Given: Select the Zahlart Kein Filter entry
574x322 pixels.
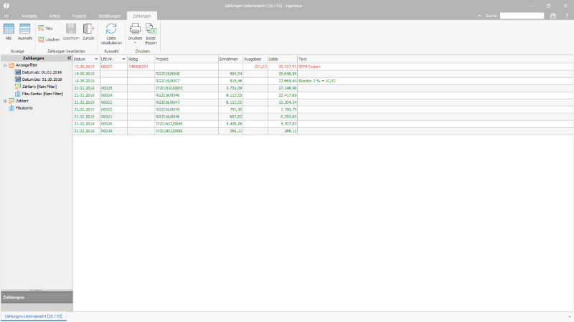Looking at the screenshot, I should (35, 87).
